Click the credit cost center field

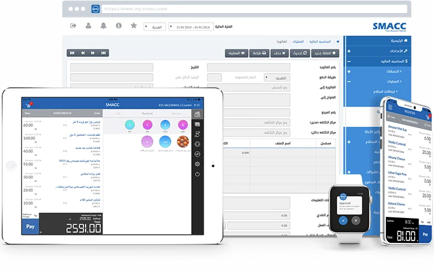pyautogui.click(x=256, y=133)
